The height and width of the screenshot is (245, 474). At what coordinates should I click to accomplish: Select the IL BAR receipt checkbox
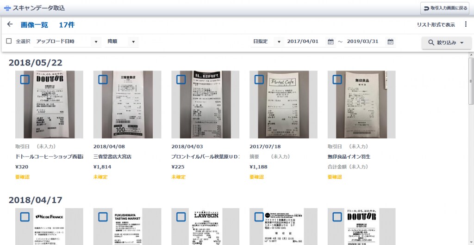coord(181,79)
